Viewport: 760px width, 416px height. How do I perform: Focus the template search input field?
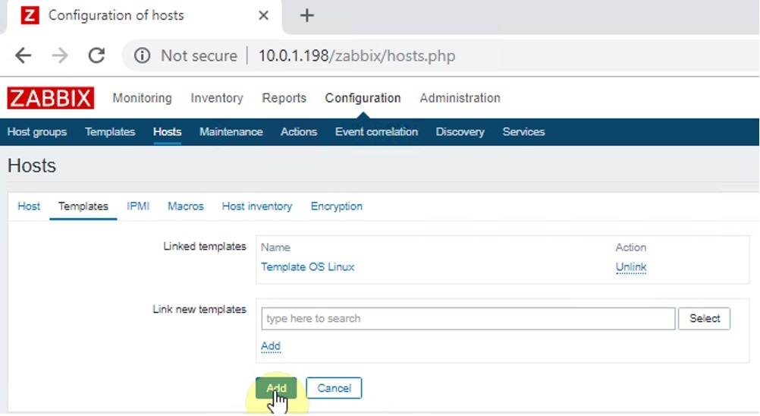tap(467, 319)
